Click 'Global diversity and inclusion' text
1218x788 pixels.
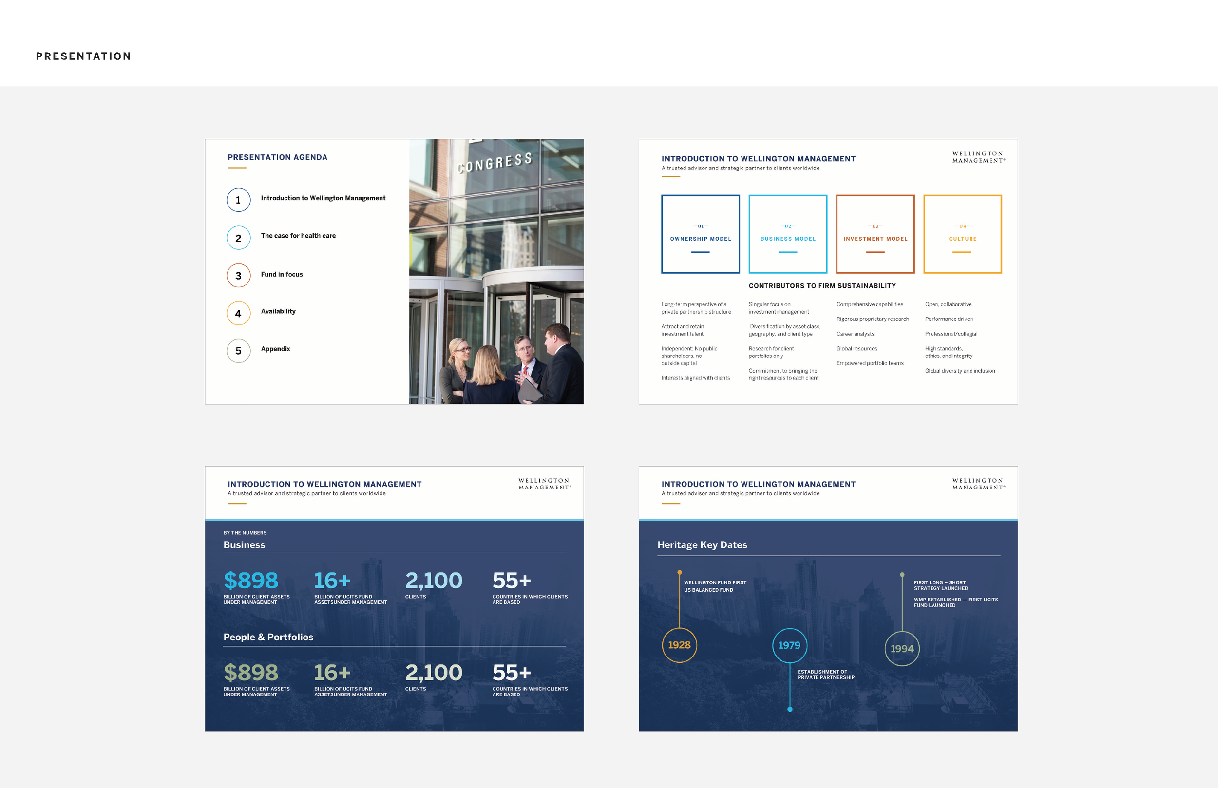(x=960, y=371)
